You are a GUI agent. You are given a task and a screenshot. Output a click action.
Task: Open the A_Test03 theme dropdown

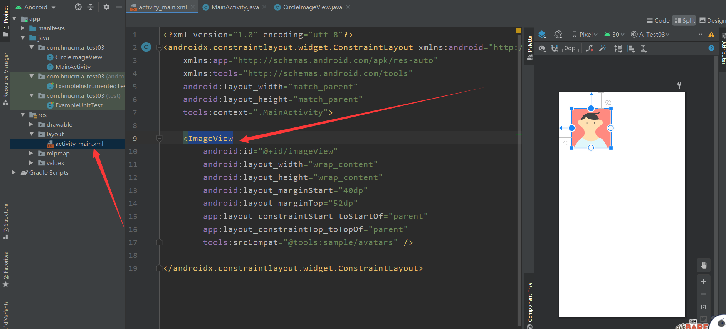click(650, 35)
